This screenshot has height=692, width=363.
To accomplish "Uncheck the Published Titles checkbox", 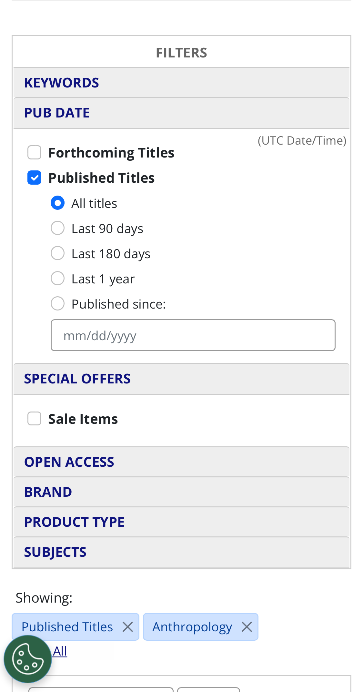I will coord(34,177).
